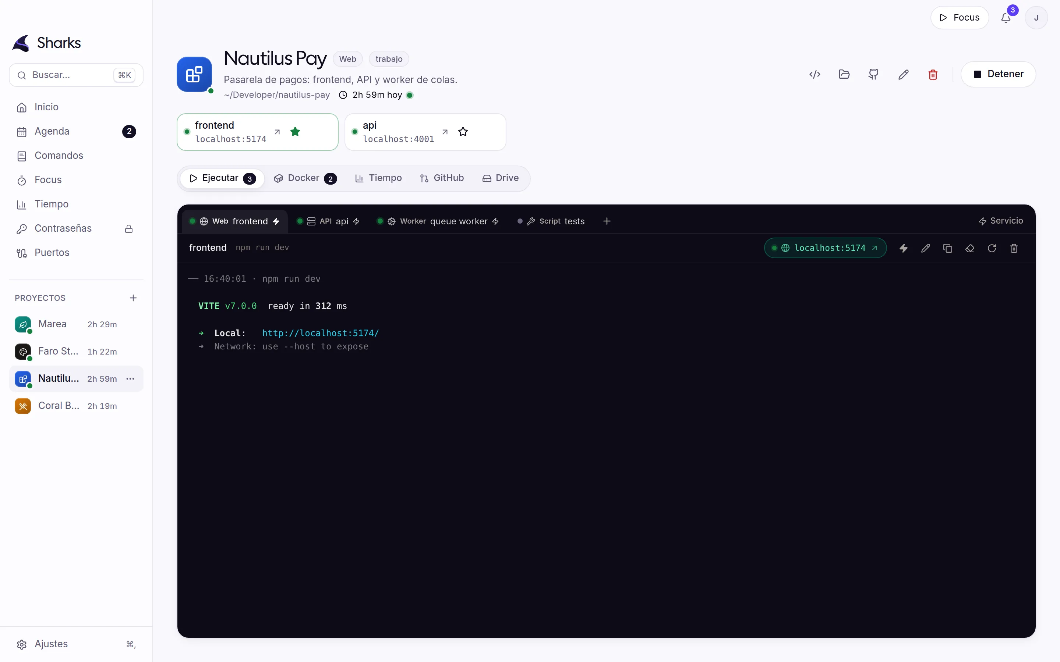1060x662 pixels.
Task: Add new project plus icon
Action: (133, 298)
